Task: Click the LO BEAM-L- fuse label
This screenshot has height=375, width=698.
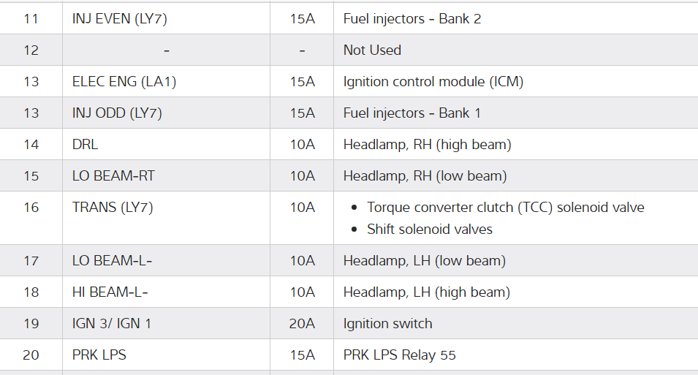Action: [x=112, y=261]
